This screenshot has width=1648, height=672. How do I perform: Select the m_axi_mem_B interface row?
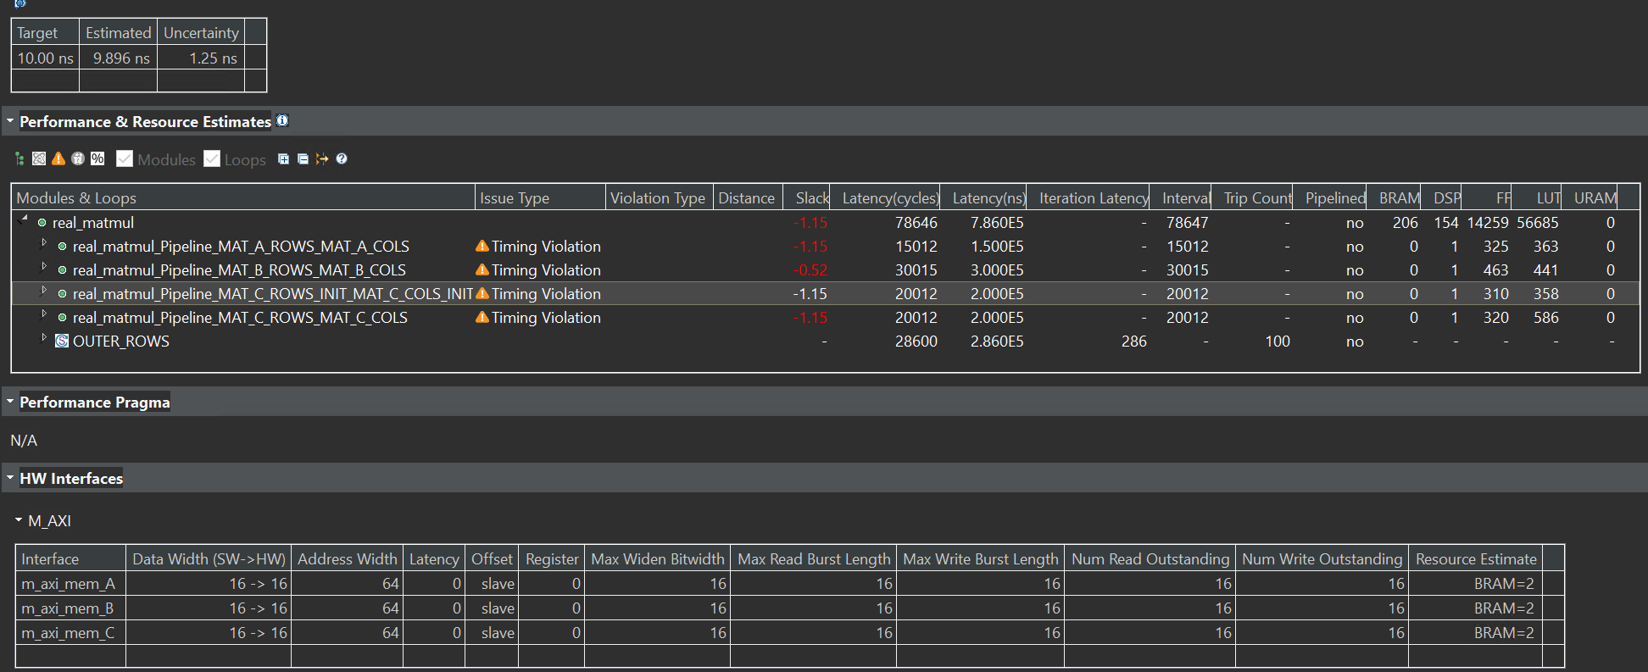789,608
